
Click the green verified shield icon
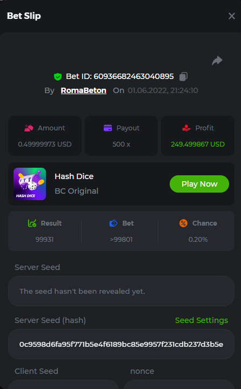click(58, 77)
